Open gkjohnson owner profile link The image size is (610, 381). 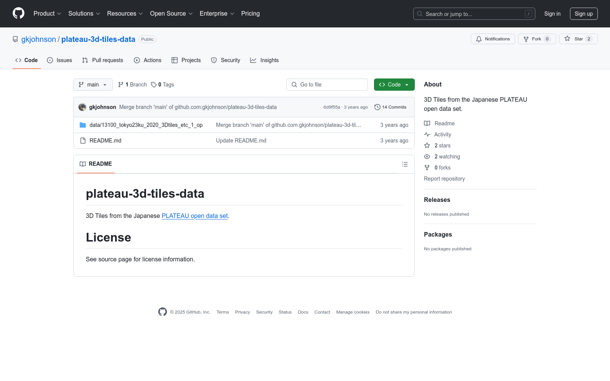pyautogui.click(x=39, y=39)
